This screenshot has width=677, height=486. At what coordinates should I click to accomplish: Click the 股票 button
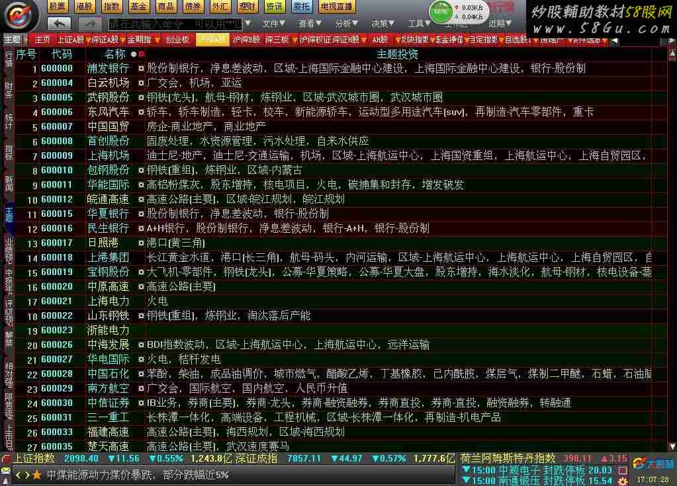(57, 7)
